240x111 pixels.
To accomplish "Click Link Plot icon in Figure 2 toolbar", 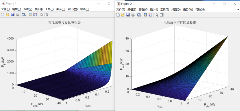I will tap(139, 15).
